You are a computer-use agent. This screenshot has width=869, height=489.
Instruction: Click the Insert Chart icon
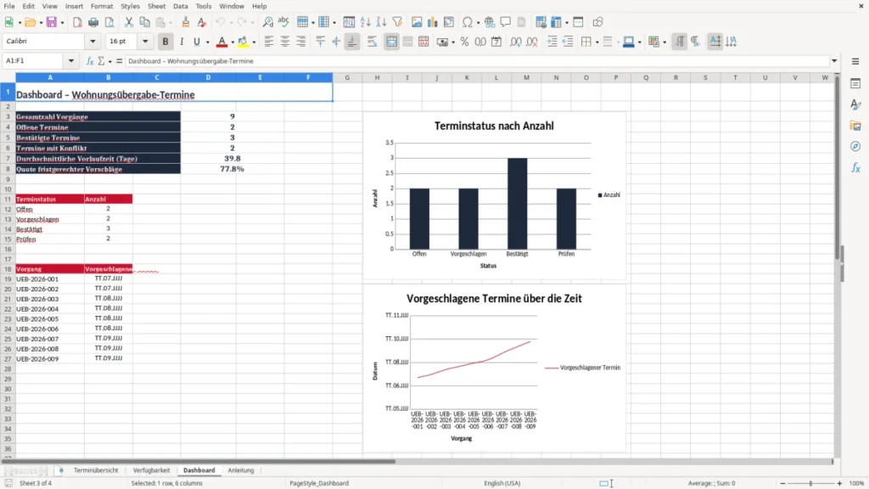(433, 22)
